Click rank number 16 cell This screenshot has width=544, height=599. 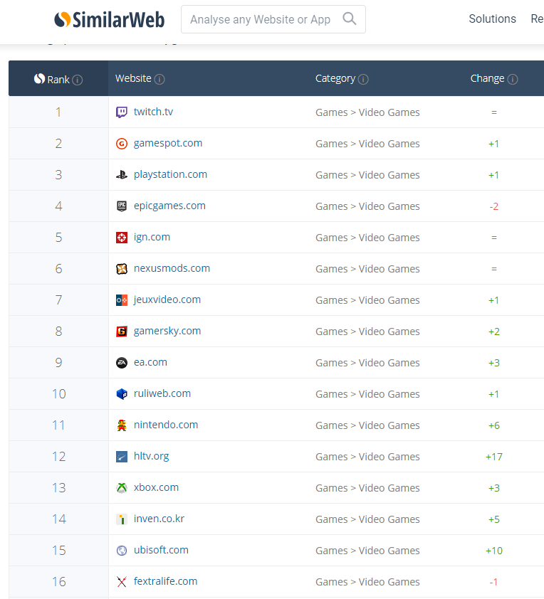coord(58,582)
